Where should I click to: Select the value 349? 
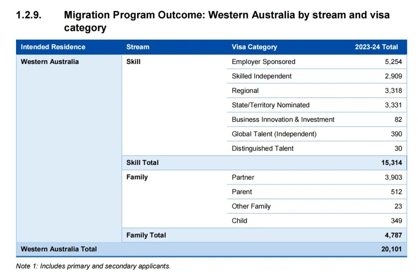(396, 221)
